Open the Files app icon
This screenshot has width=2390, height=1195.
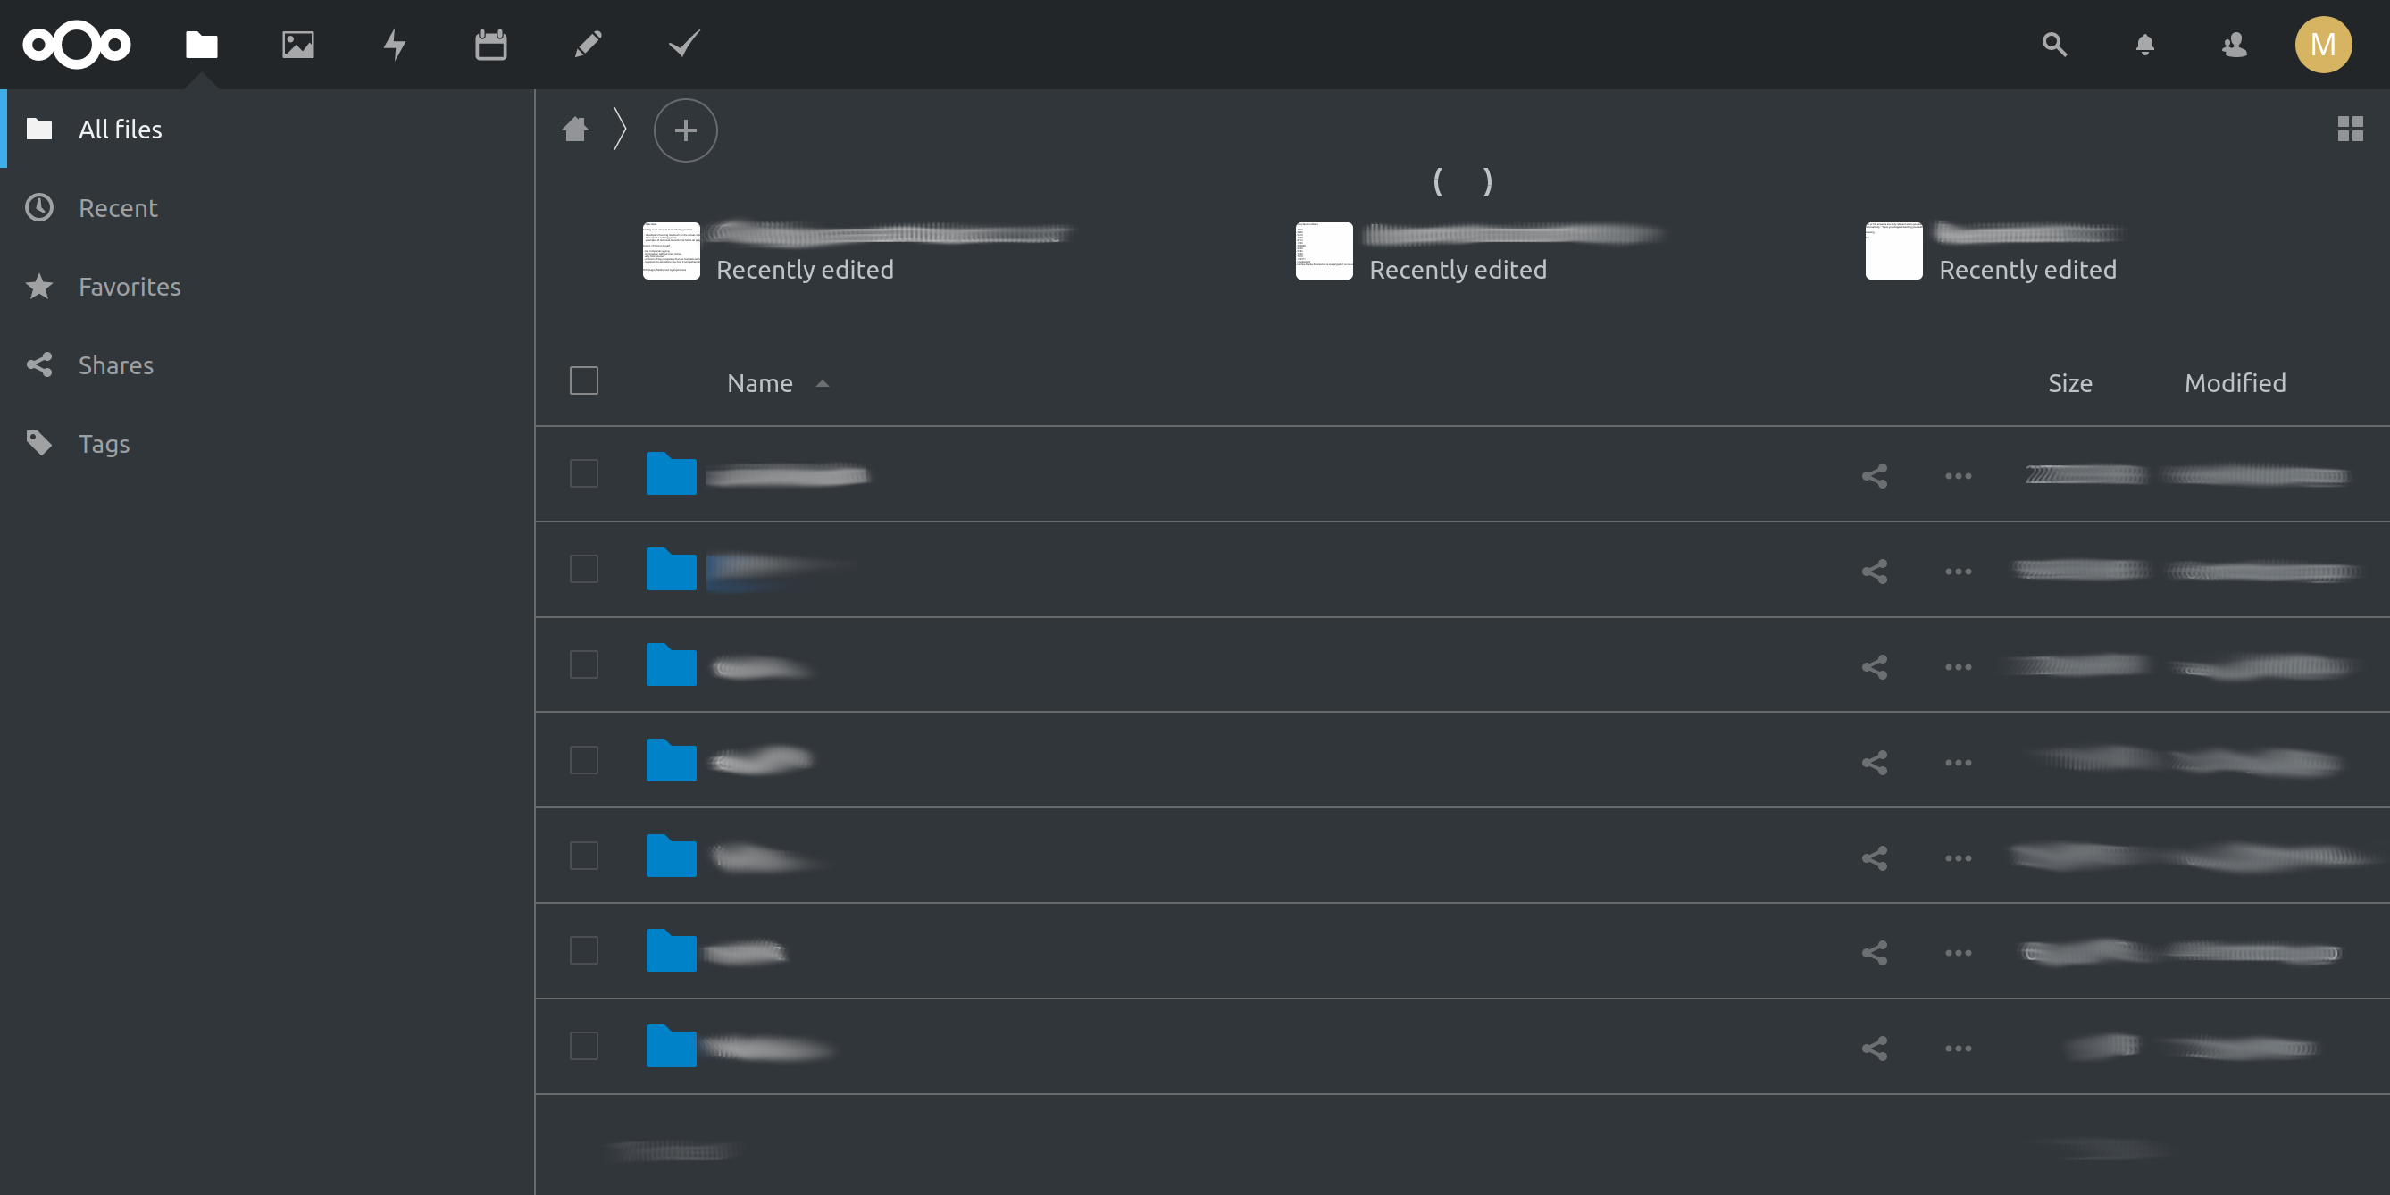201,45
